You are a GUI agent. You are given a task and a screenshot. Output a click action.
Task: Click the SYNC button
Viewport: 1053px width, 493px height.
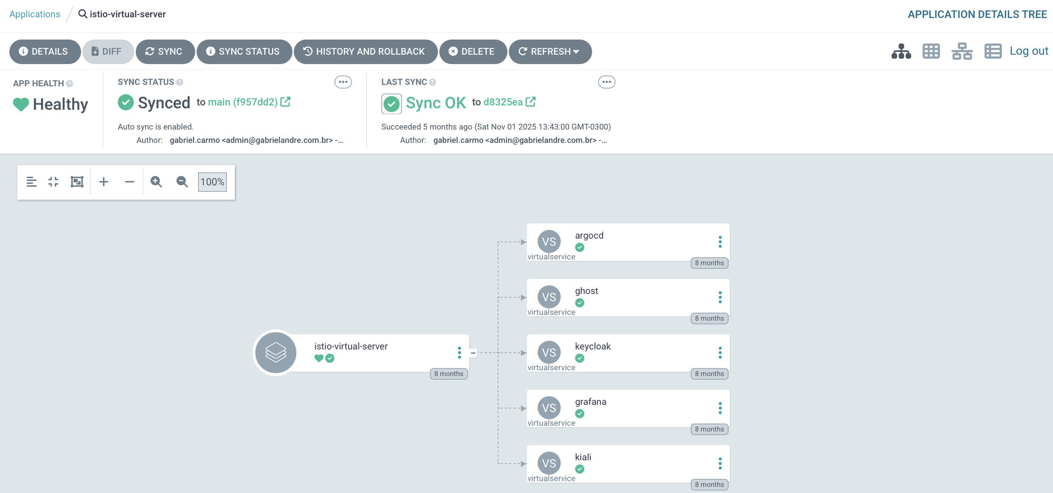(x=165, y=52)
